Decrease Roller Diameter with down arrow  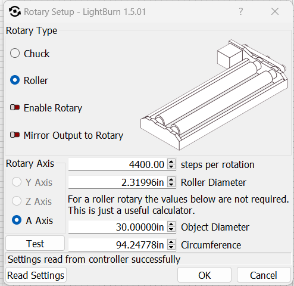[171, 185]
